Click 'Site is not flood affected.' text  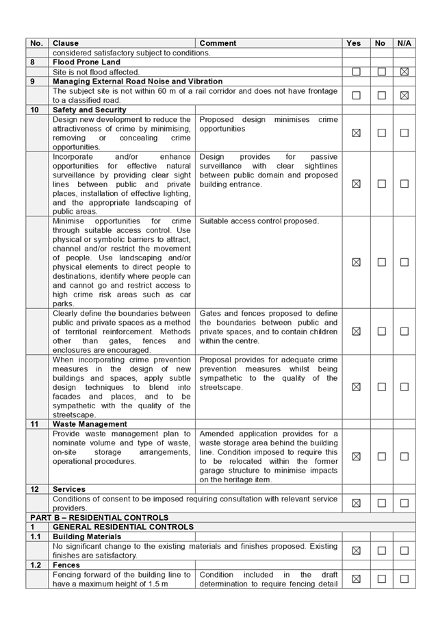tap(96, 72)
